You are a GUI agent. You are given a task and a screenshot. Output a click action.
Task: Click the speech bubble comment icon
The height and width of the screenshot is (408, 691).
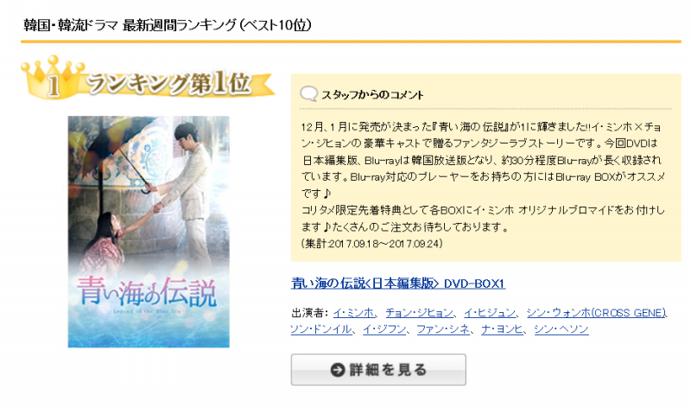tap(308, 93)
